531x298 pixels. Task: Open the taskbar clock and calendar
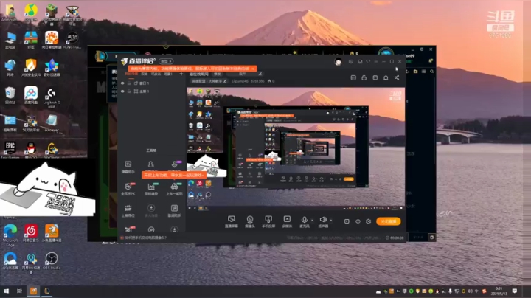(x=499, y=291)
